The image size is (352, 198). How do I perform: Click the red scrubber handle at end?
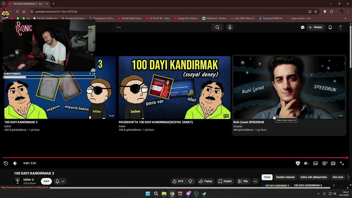tap(347, 158)
